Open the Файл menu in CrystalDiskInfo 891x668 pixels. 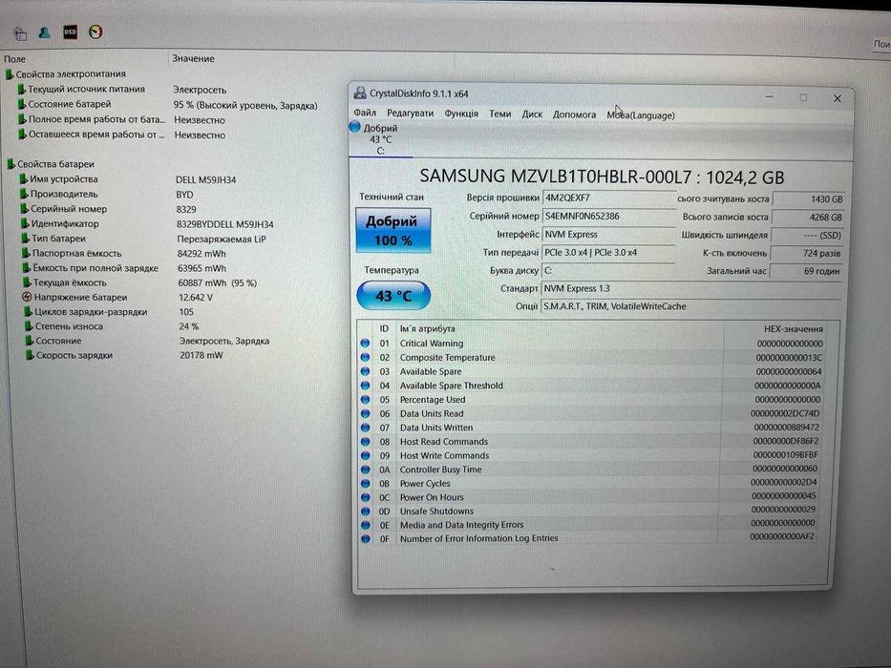point(365,113)
